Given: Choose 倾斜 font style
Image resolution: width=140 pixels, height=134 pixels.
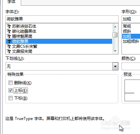Looking at the screenshot, I should tap(127, 31).
